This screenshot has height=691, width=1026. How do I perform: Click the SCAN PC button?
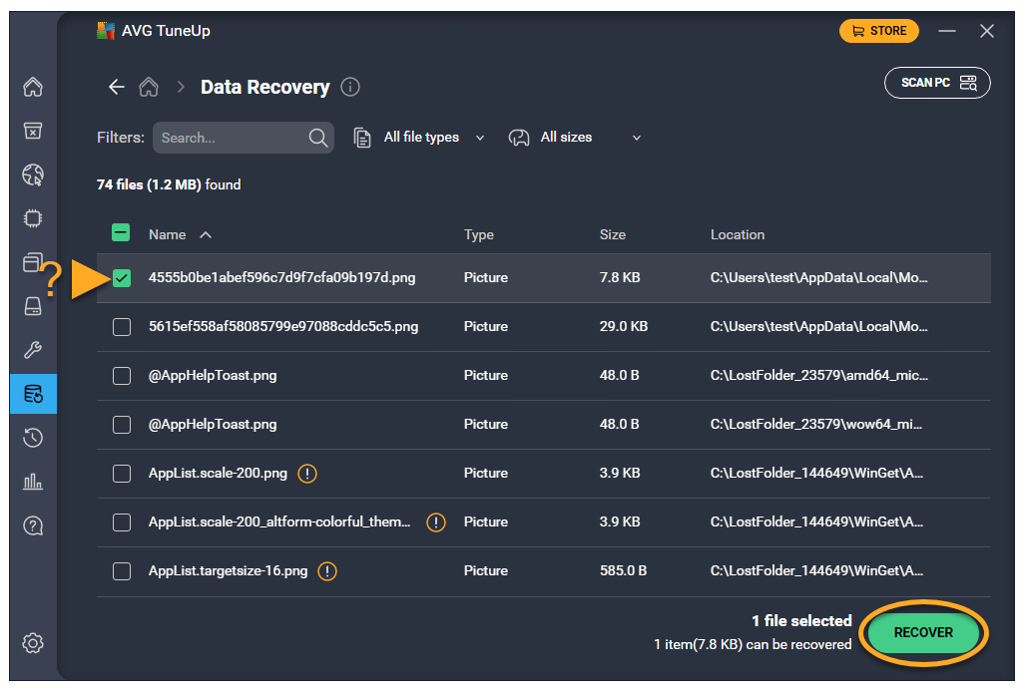point(936,83)
